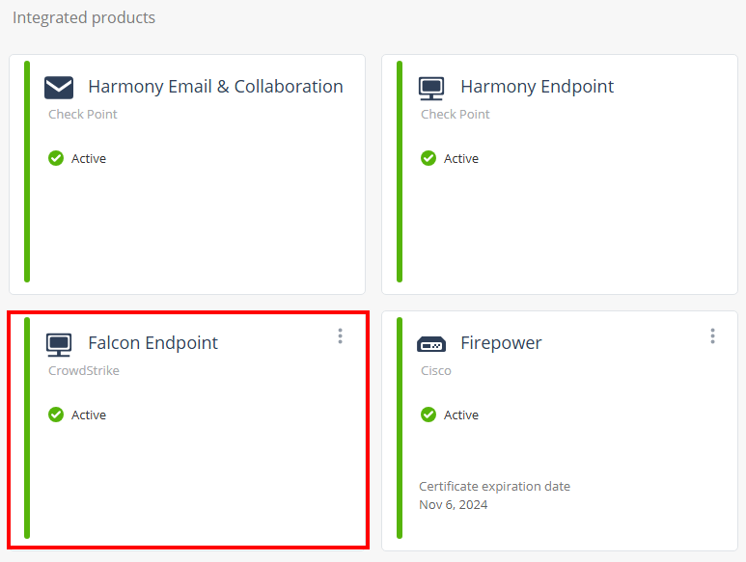Click the Nov 6, 2024 date text
Image resolution: width=746 pixels, height=562 pixels.
tap(453, 504)
